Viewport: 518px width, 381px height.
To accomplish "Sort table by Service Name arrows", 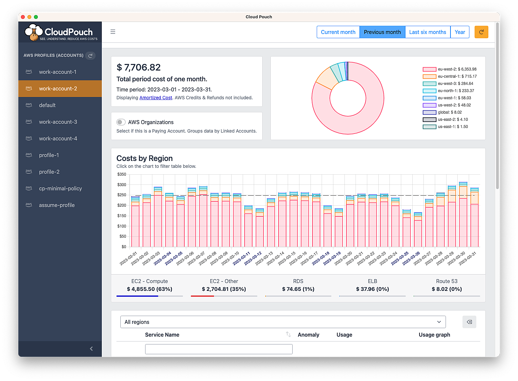I will pyautogui.click(x=288, y=334).
